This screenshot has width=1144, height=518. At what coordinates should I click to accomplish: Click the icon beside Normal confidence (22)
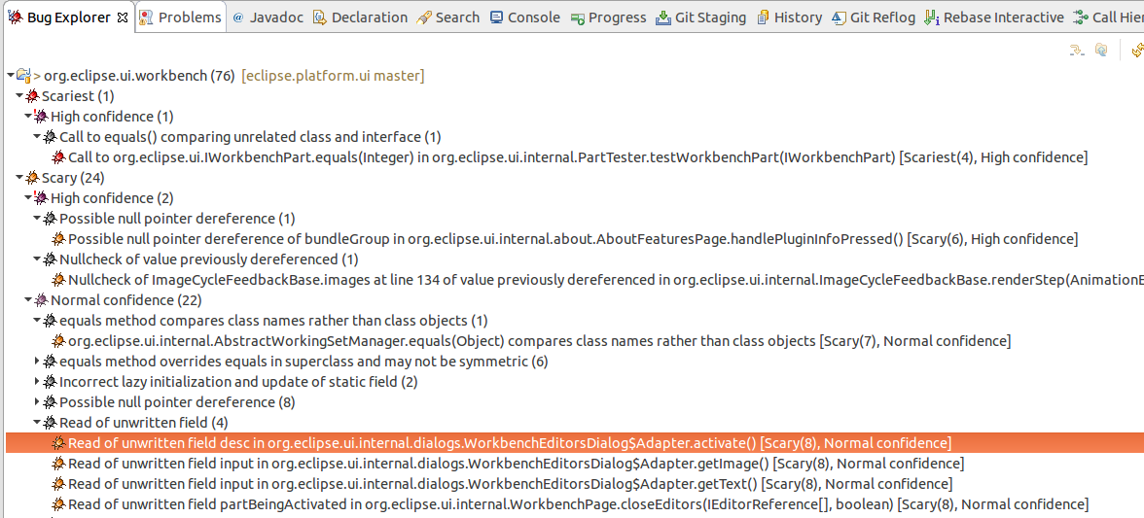coord(41,299)
